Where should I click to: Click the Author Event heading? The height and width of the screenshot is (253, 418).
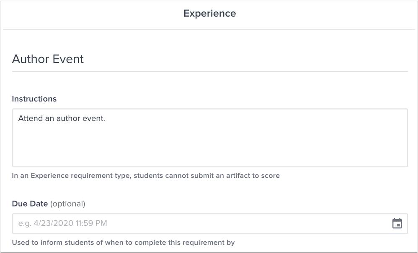pos(48,59)
